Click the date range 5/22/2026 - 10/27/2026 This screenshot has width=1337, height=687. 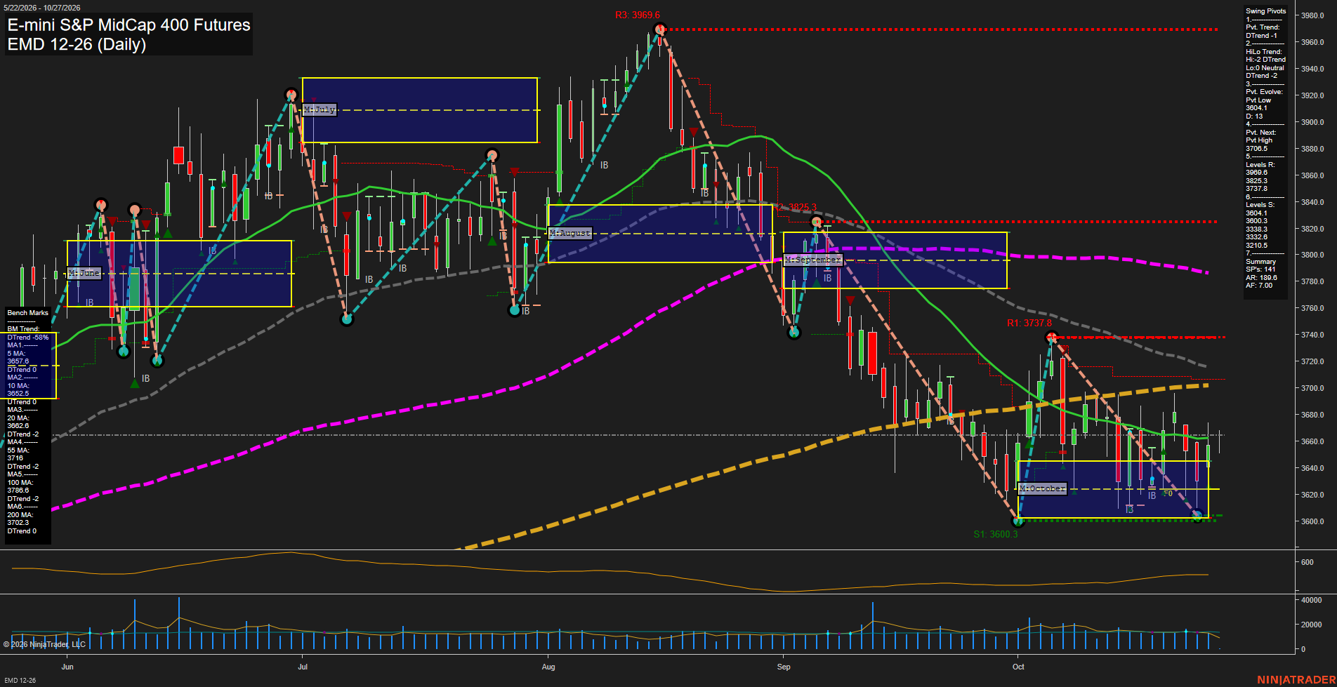(x=42, y=8)
